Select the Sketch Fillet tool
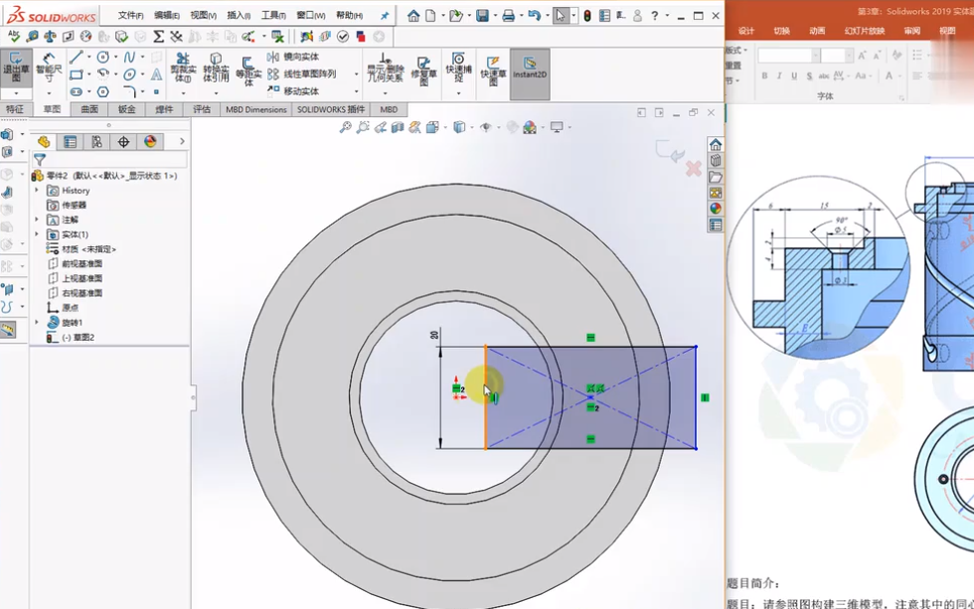Screen dimensions: 974x609 click(129, 91)
